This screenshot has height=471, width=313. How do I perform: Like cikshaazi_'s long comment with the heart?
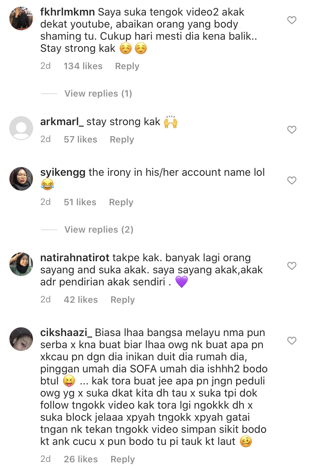(x=292, y=341)
